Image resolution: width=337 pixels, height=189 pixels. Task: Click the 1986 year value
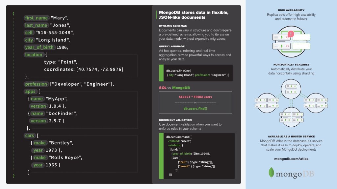point(62,47)
